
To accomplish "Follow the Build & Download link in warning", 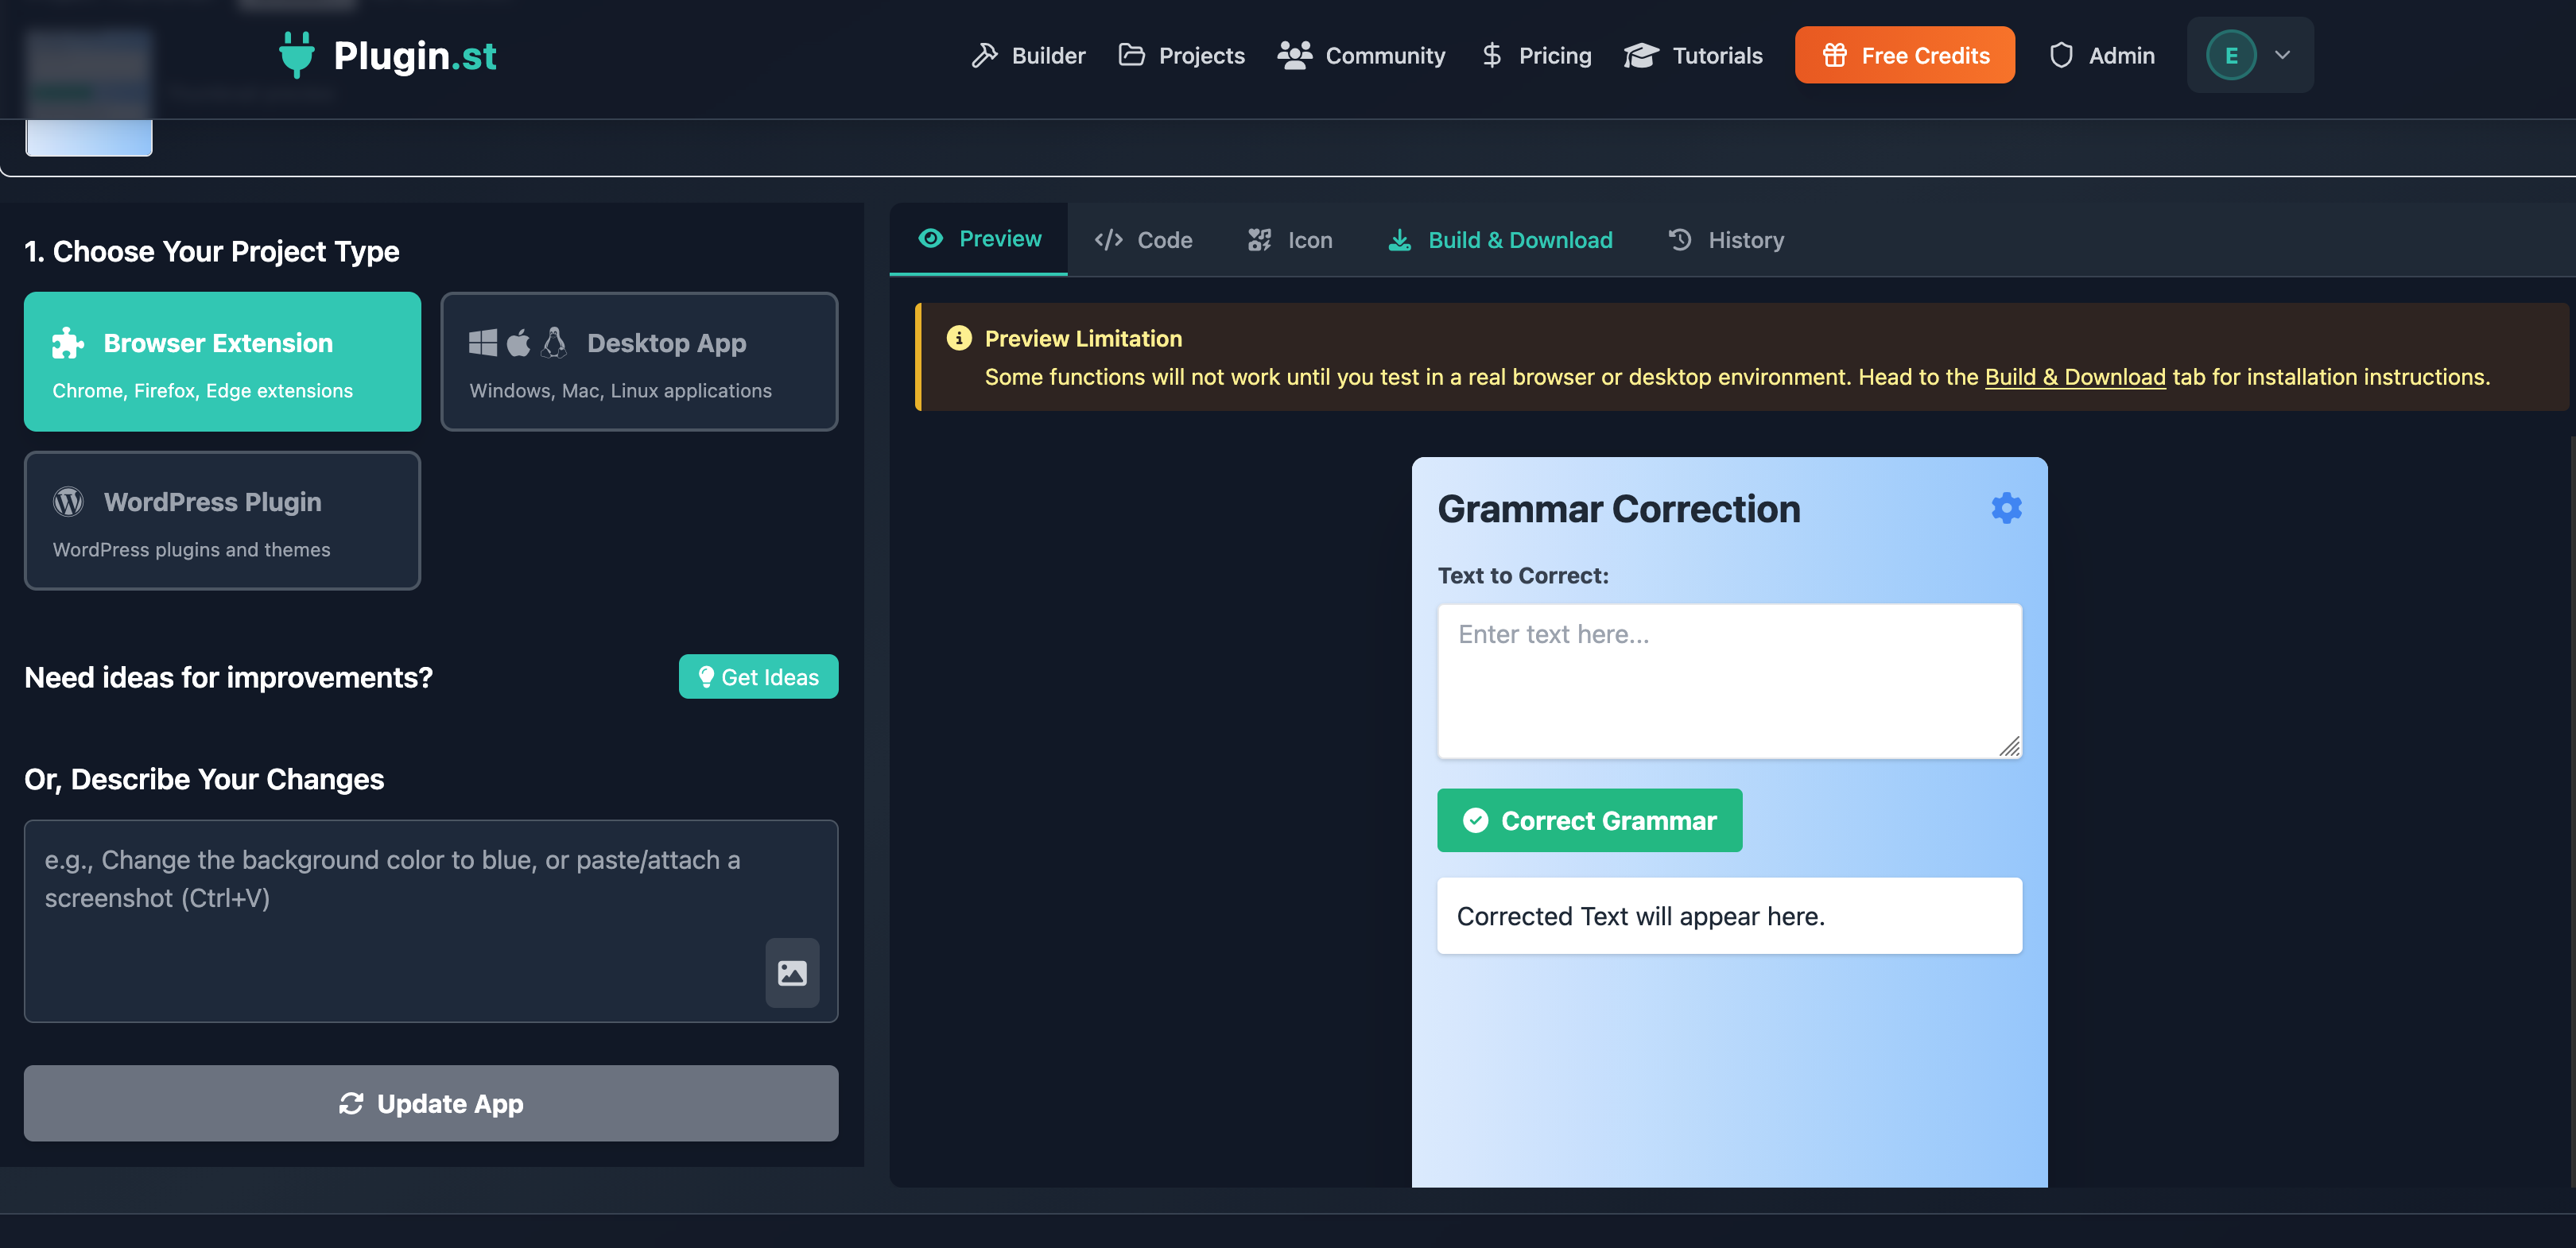I will click(x=2074, y=377).
